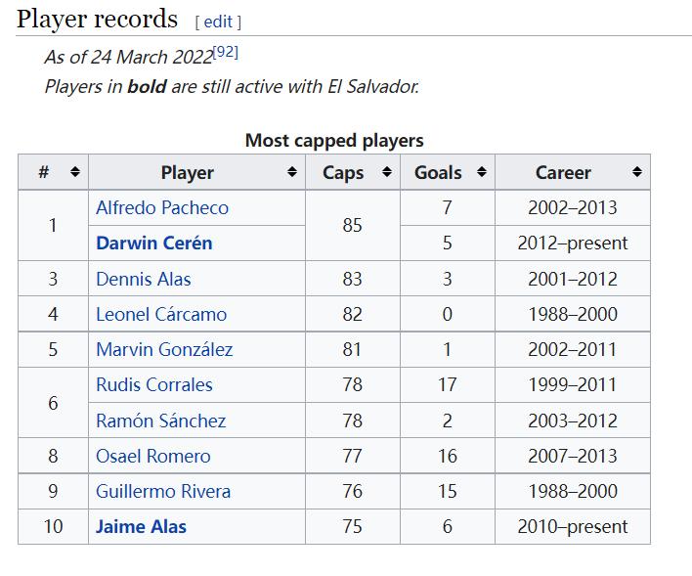Select the Most capped players caption
Screen dimensions: 692x576
click(333, 140)
